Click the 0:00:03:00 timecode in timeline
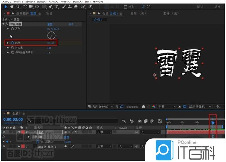This screenshot has width=226, height=162. (x=13, y=119)
